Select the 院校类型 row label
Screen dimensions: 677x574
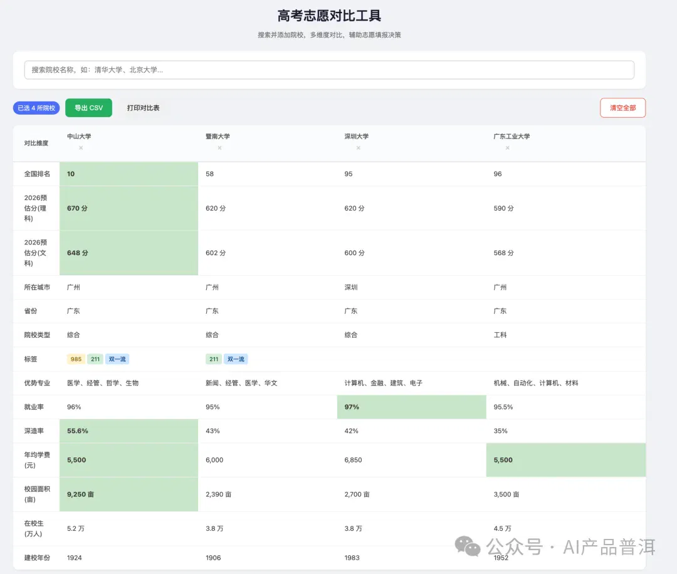click(37, 335)
